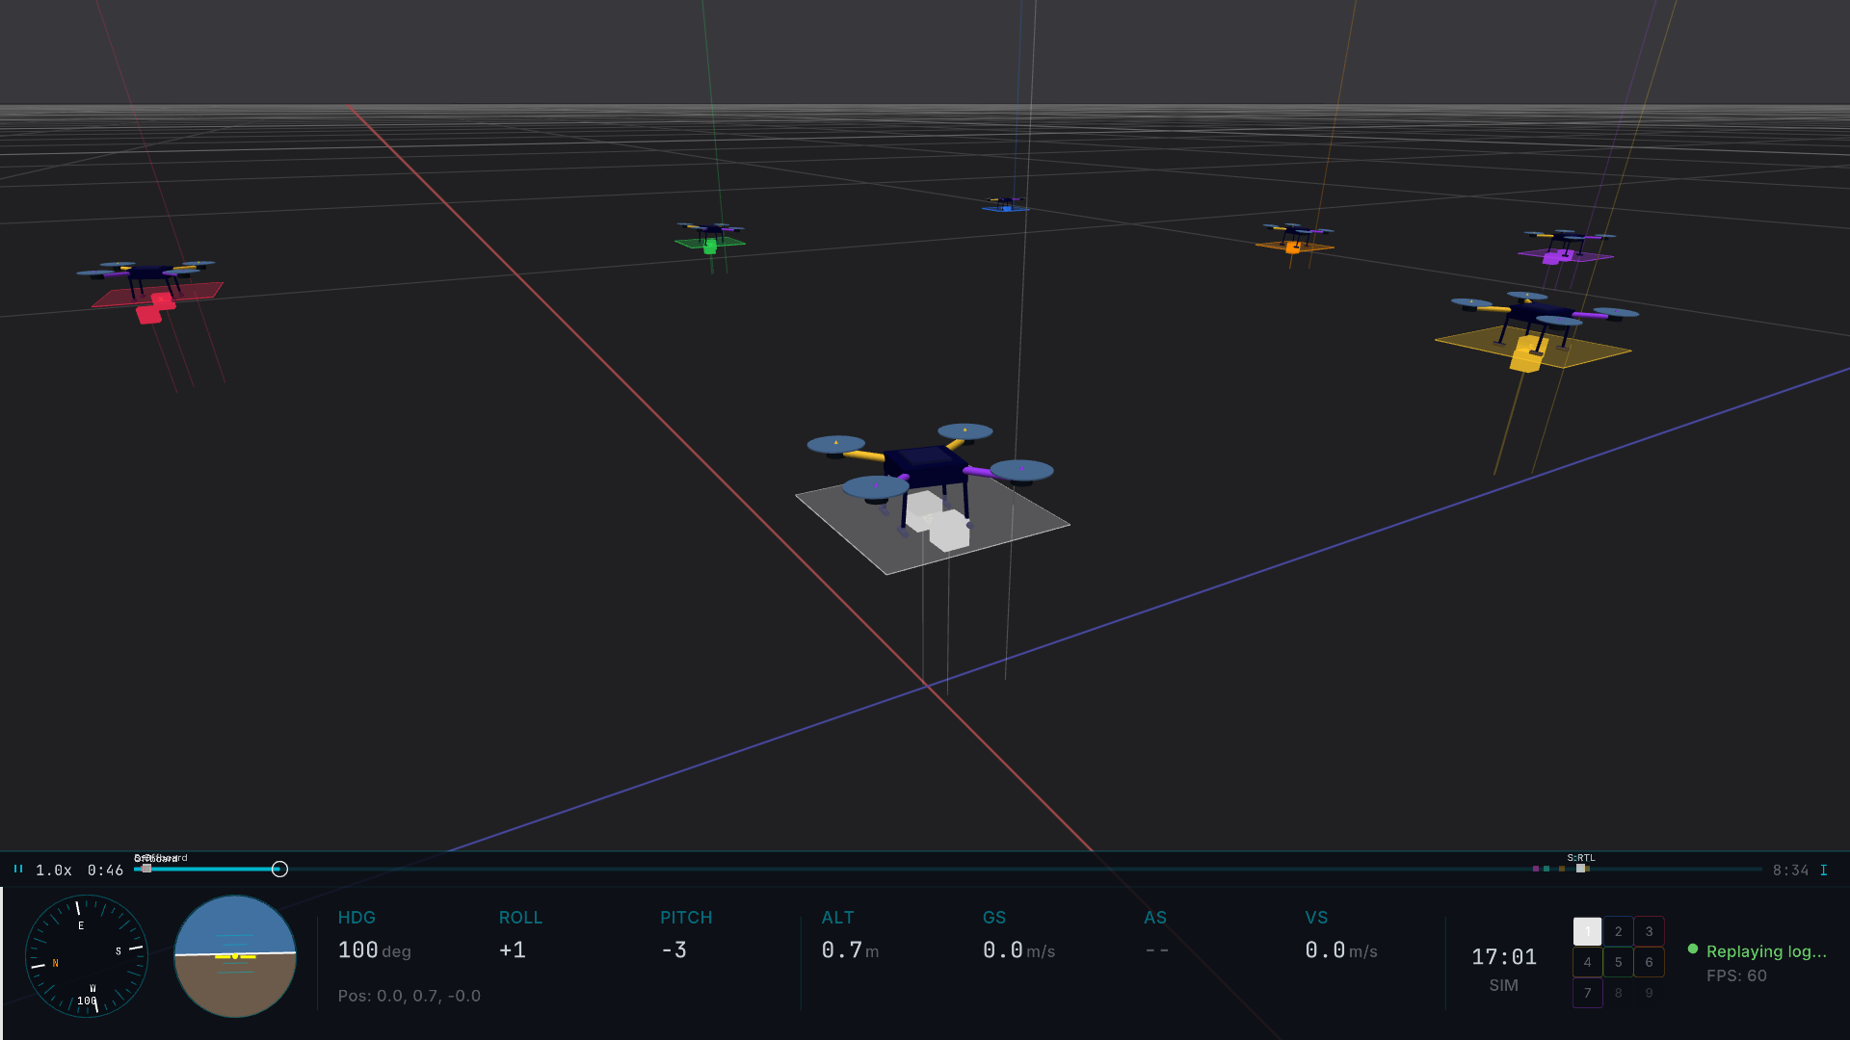Viewport: 1850px width, 1040px height.
Task: Change the 1.0x playback speed
Action: [x=54, y=871]
